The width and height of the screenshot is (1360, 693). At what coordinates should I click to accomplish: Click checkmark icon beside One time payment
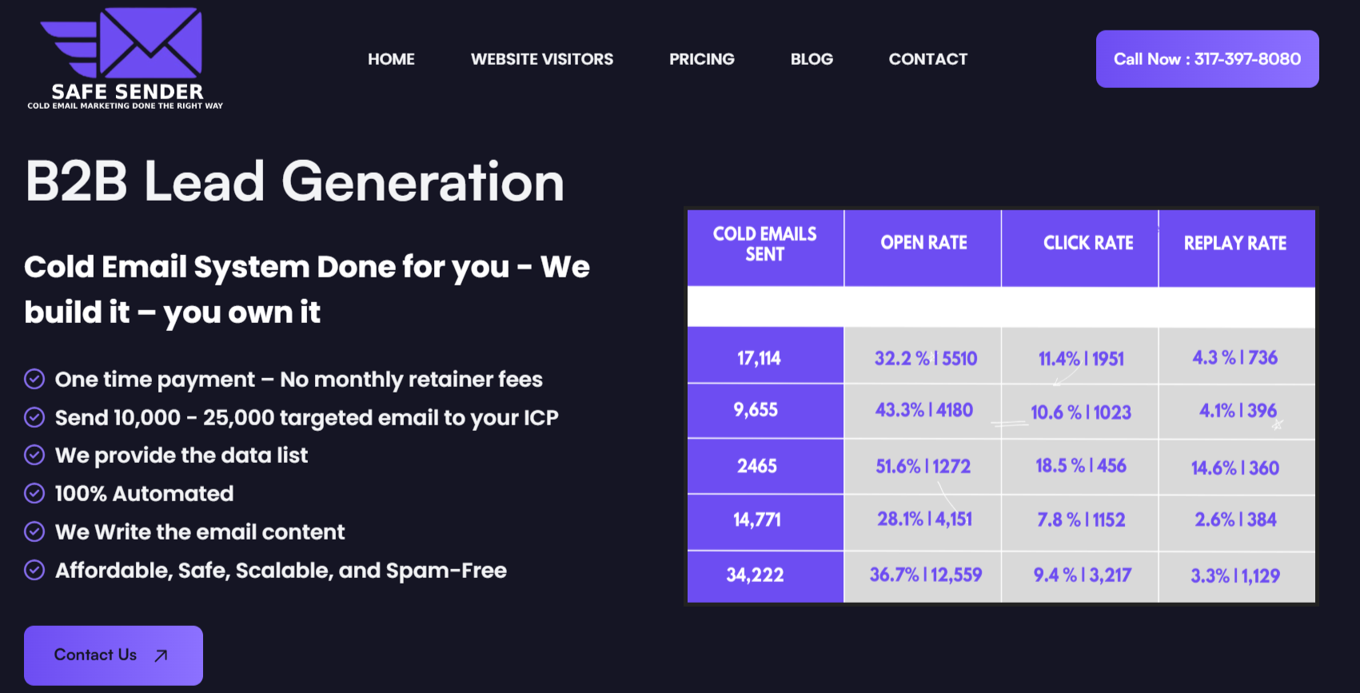34,379
